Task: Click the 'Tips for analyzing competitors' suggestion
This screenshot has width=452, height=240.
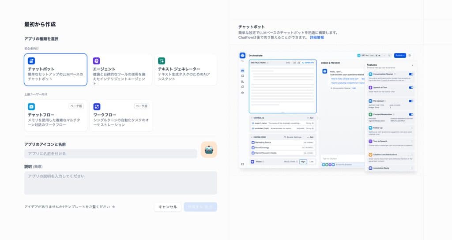Action: (x=348, y=83)
